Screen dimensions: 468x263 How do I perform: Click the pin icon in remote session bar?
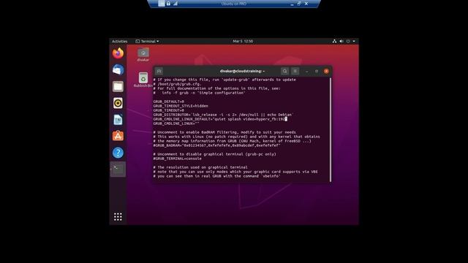click(x=162, y=4)
